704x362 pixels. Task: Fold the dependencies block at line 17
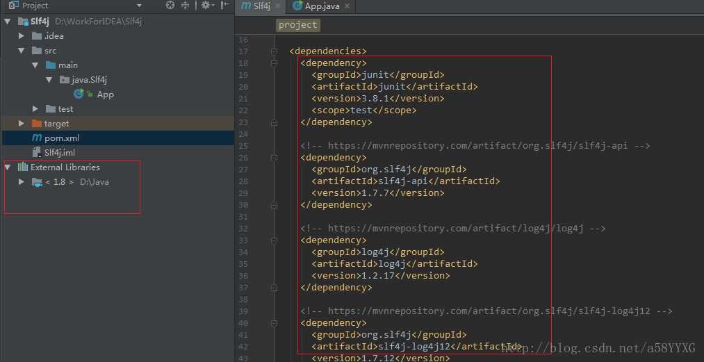point(274,51)
